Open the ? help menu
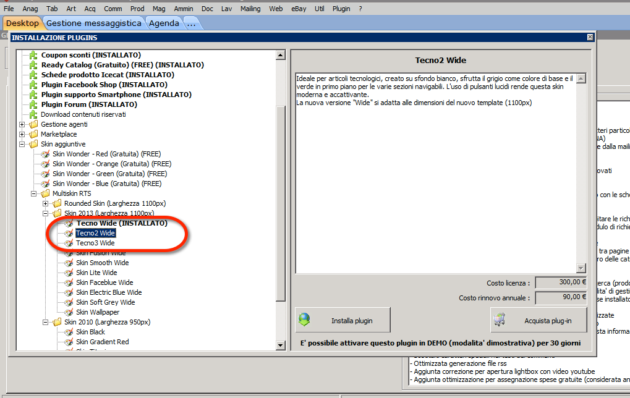630x398 pixels. click(x=360, y=9)
